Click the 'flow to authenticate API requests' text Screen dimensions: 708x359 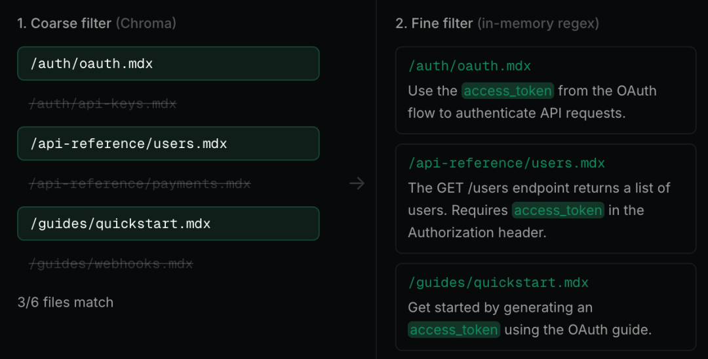[517, 113]
